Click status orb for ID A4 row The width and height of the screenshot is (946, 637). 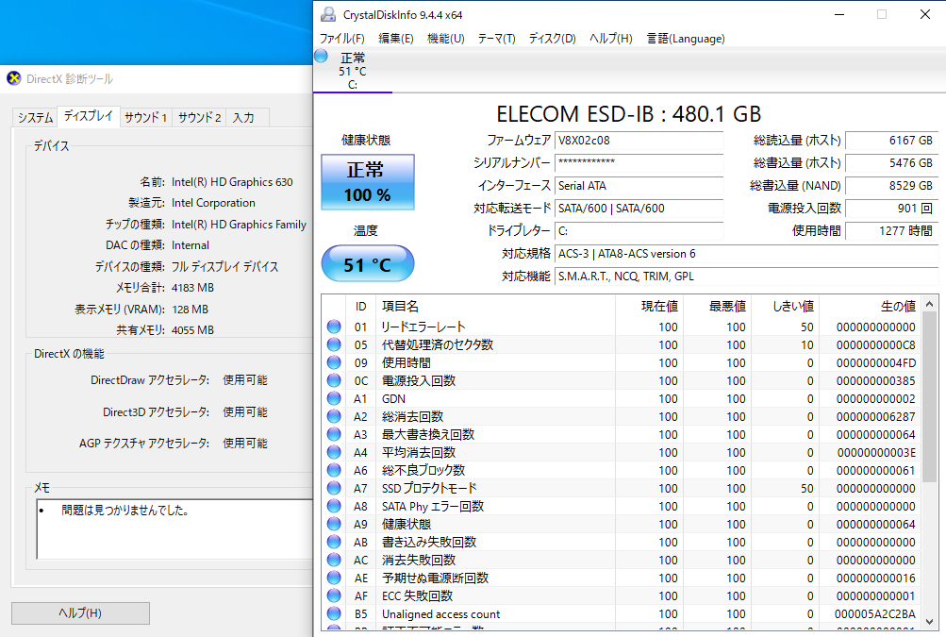334,452
